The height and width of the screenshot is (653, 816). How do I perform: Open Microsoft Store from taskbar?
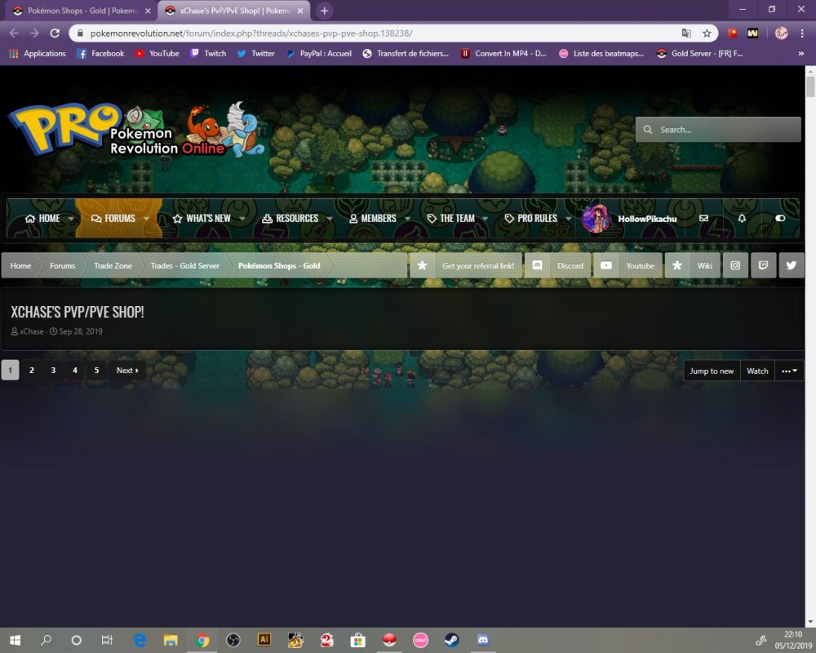(357, 640)
